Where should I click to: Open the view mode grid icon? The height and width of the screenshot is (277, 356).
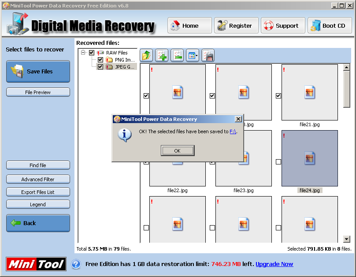point(192,55)
